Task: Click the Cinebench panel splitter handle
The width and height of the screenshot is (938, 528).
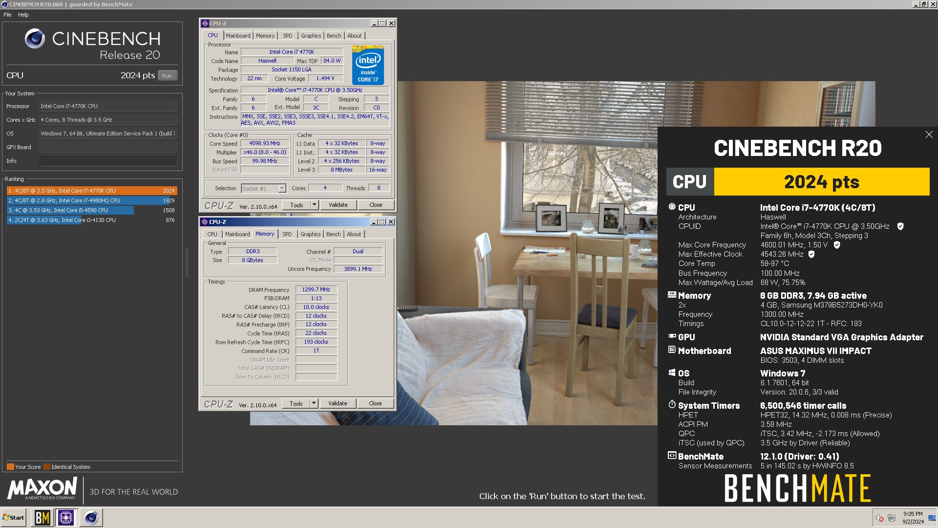Action: pyautogui.click(x=187, y=263)
